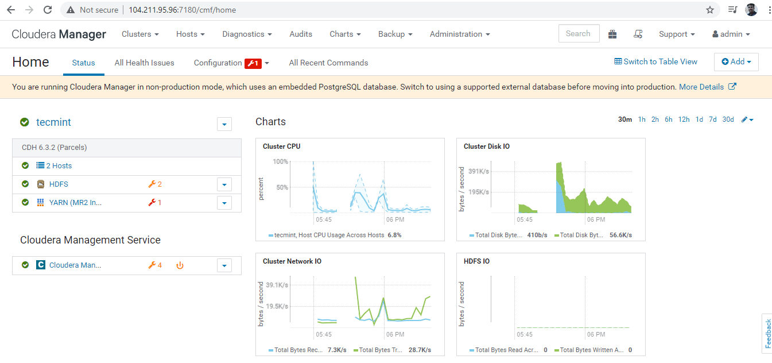Click the HDFS service icon
This screenshot has height=363, width=772.
pos(41,184)
